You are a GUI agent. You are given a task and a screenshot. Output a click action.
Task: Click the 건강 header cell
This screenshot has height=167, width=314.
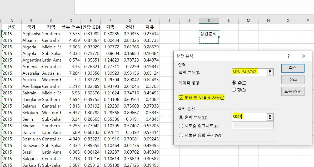[130, 27]
